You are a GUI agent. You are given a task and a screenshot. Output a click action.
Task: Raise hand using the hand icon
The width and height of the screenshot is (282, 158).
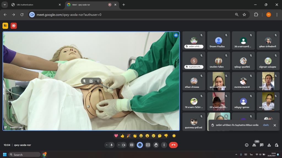click(156, 145)
